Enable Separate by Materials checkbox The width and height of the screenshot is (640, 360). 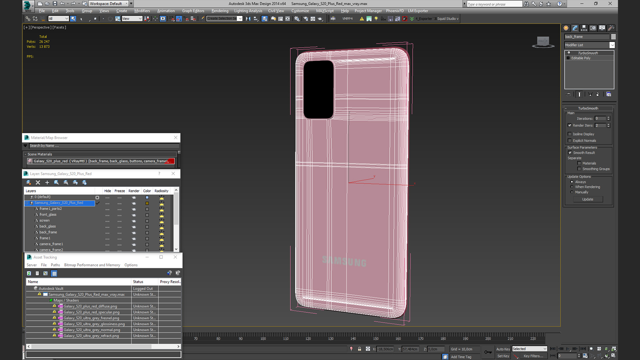point(579,163)
